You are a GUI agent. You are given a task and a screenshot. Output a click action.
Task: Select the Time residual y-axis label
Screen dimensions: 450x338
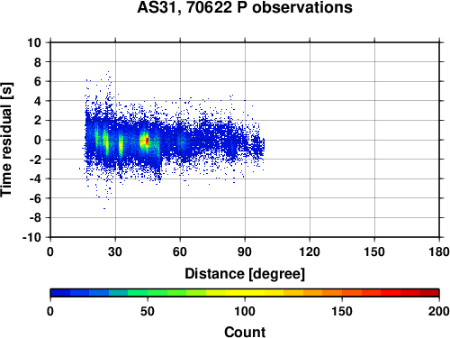pyautogui.click(x=6, y=140)
